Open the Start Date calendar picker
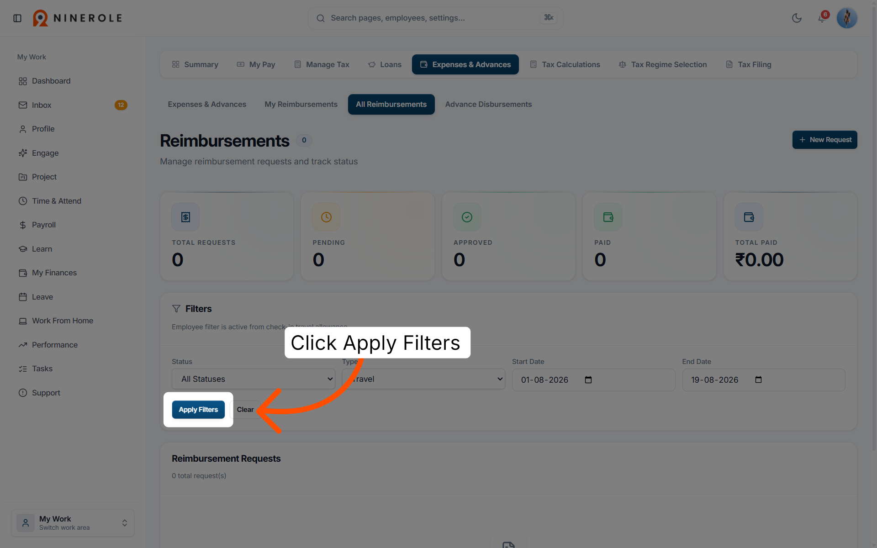The height and width of the screenshot is (548, 877). [x=588, y=380]
